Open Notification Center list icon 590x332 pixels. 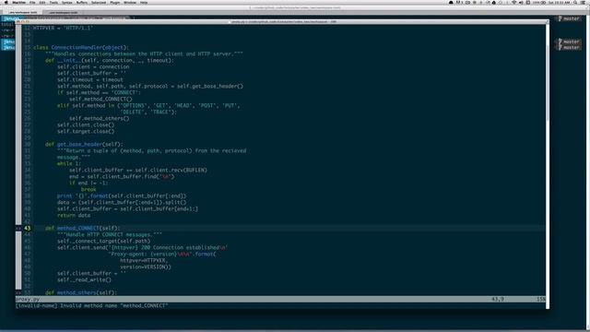point(584,2)
